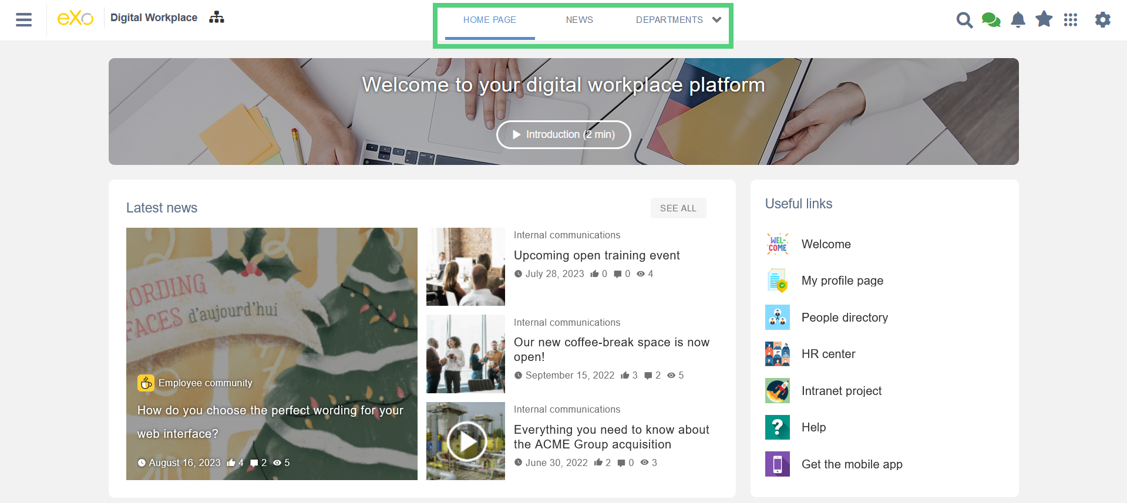Click views eye icon on August 16, 2023 article
The height and width of the screenshot is (503, 1127).
[x=277, y=463]
